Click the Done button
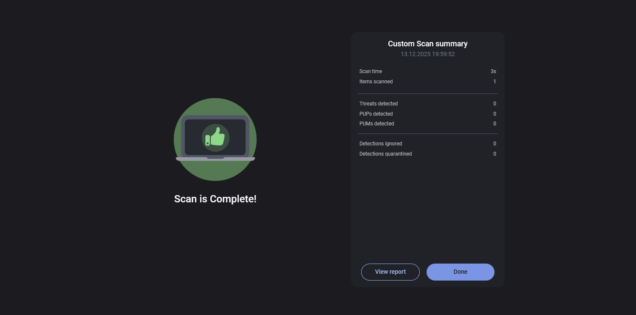The image size is (636, 315). pyautogui.click(x=461, y=272)
